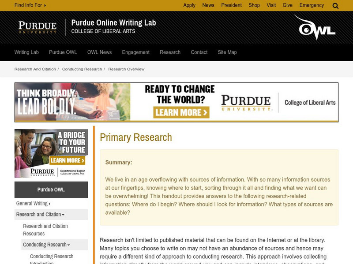Open Site Map menu item
Viewport: 353px width, 264px height.
click(227, 52)
